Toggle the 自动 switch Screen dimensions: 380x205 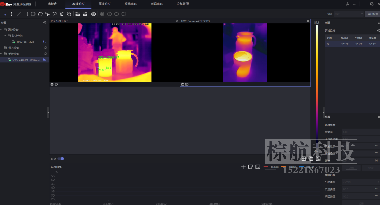pyautogui.click(x=61, y=159)
